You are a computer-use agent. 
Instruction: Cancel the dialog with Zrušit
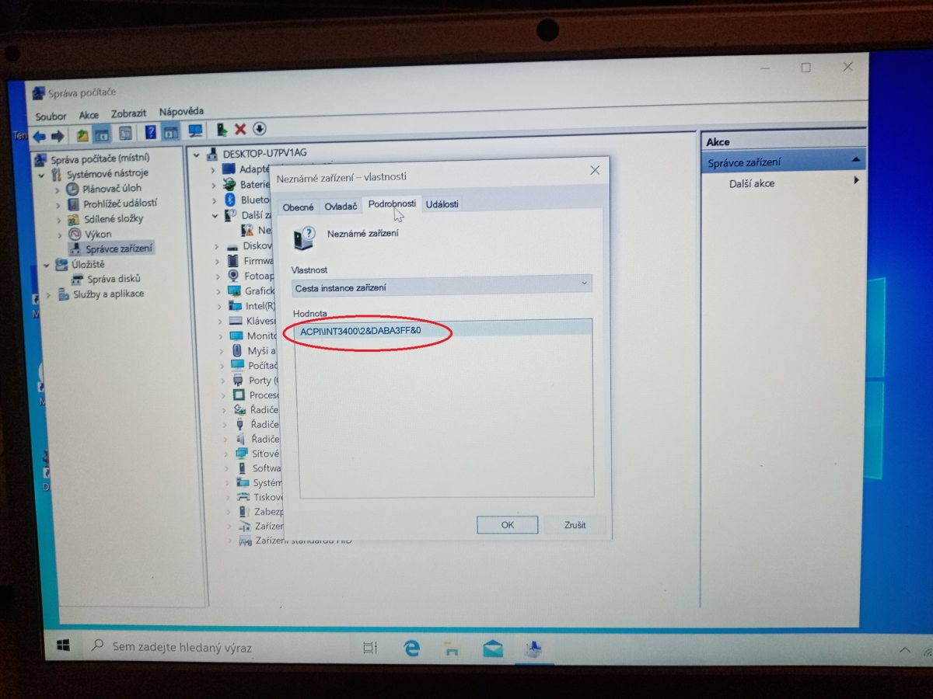[x=575, y=525]
